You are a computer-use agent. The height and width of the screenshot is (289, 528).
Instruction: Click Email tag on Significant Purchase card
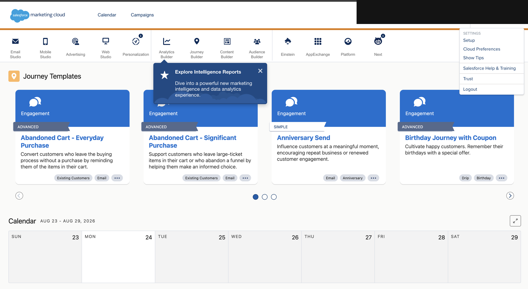(230, 178)
